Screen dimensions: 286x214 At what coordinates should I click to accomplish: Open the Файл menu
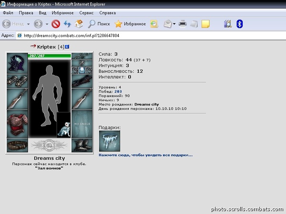(8, 13)
